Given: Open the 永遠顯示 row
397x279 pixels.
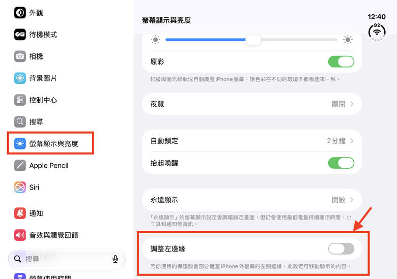Looking at the screenshot, I should (x=251, y=200).
